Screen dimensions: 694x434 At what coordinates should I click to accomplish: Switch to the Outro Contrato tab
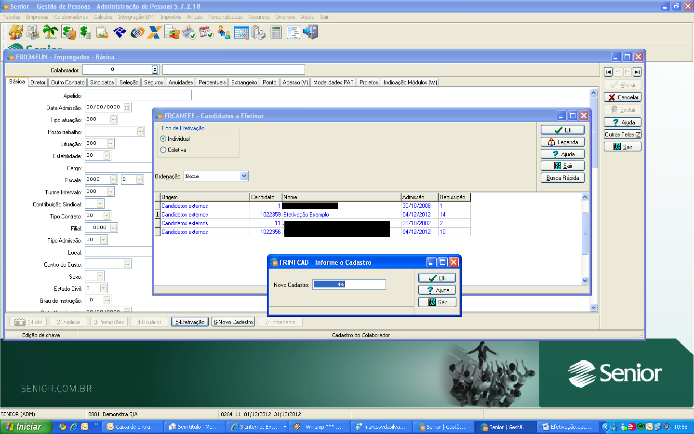[x=68, y=82]
